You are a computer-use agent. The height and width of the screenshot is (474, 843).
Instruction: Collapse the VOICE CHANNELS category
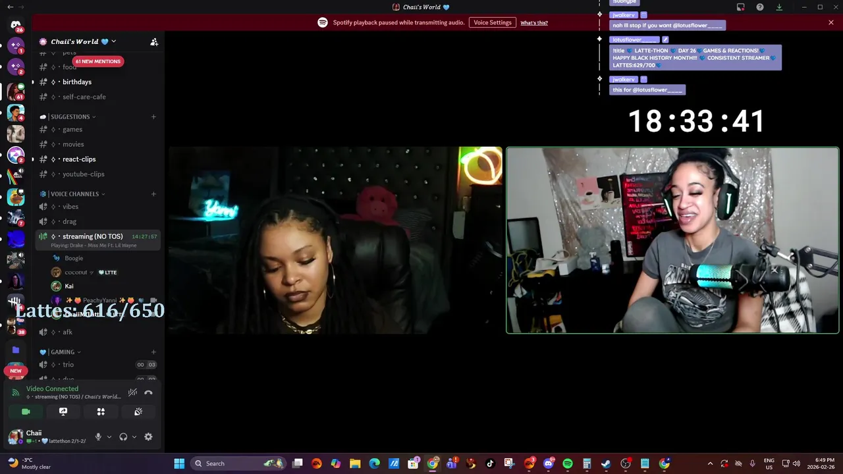pos(72,194)
